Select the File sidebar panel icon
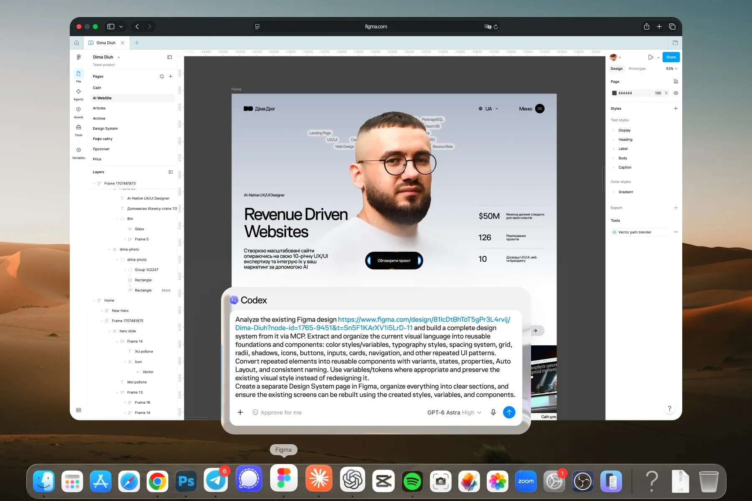752x501 pixels. coord(79,74)
